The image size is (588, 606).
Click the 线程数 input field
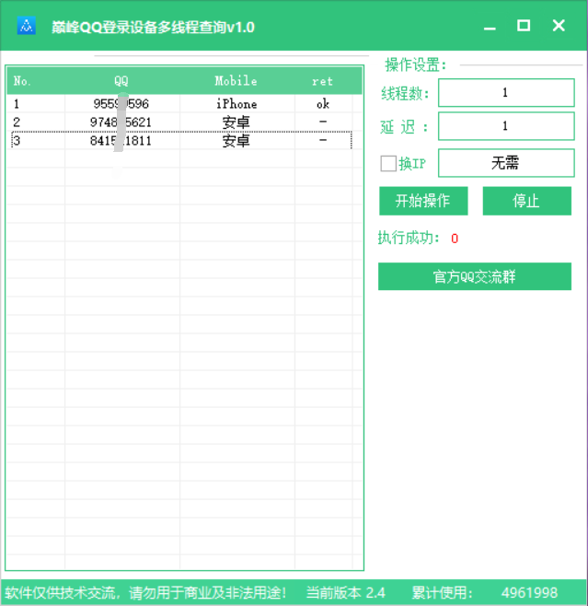(504, 93)
